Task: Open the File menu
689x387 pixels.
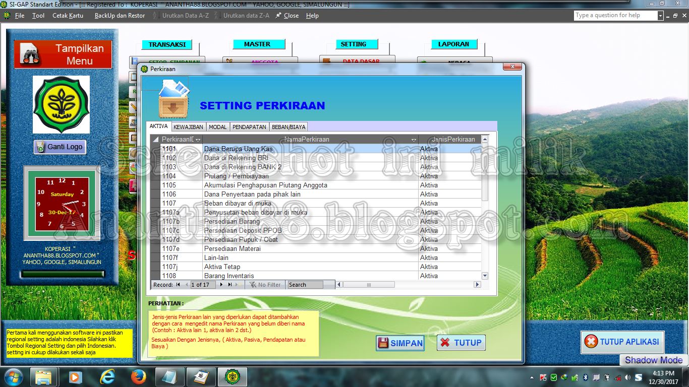Action: (20, 16)
